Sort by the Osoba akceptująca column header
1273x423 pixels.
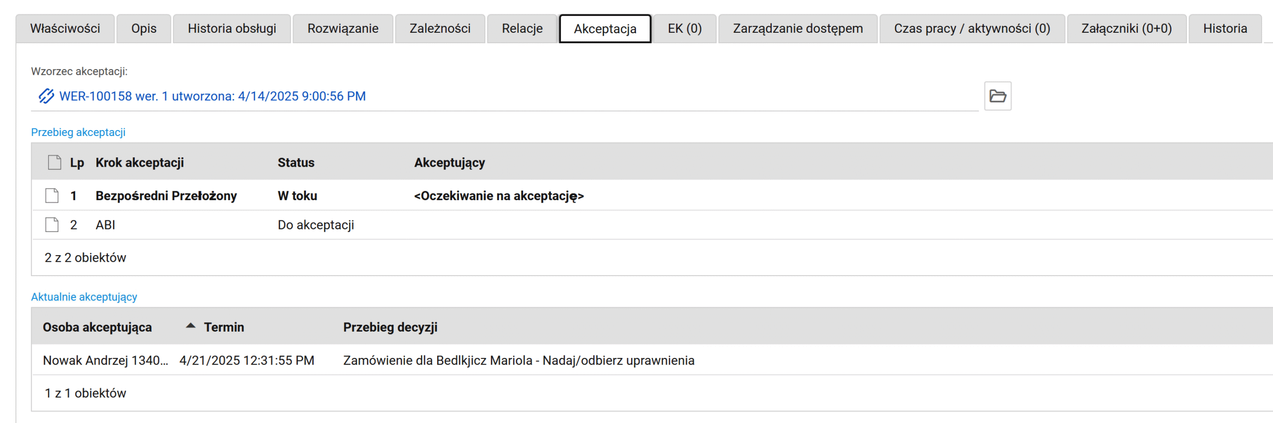pyautogui.click(x=97, y=327)
